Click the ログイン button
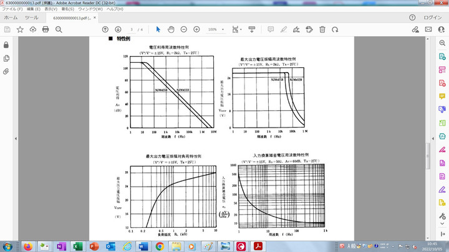The height and width of the screenshot is (252, 449). (x=432, y=18)
